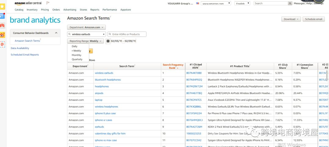Open the blue card icon with red notification dot
This screenshot has height=147, width=329.
[x=2, y=16]
